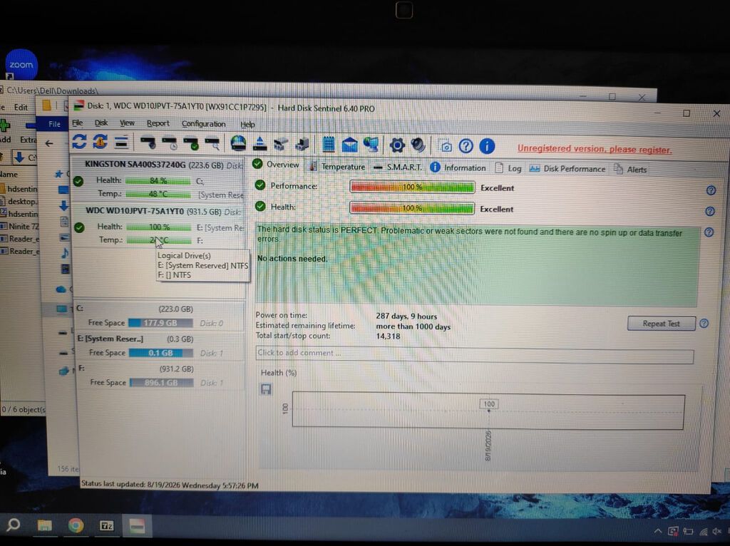Viewport: 730px width, 546px height.
Task: Click the blue envelope send-report icon
Action: click(349, 145)
